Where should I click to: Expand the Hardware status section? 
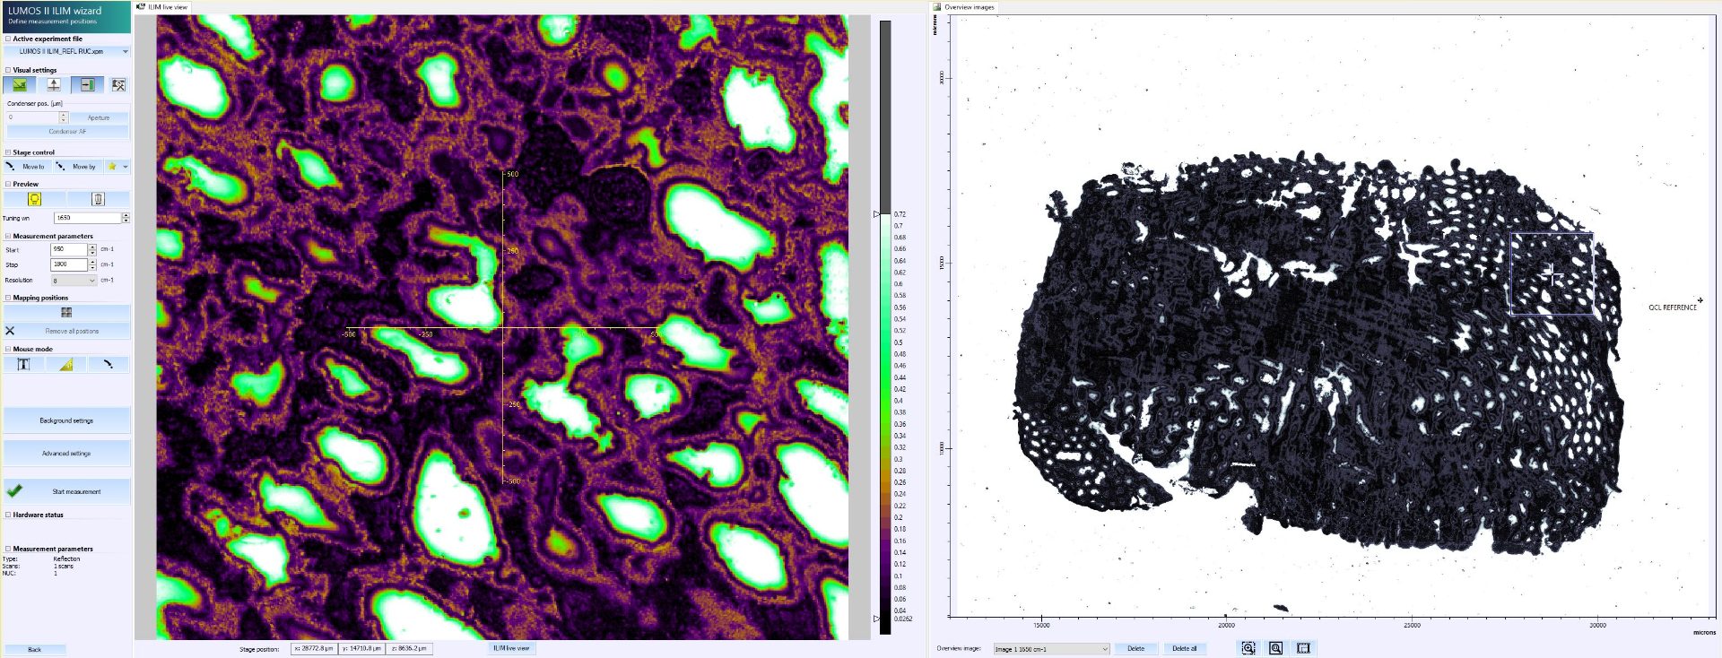(8, 515)
